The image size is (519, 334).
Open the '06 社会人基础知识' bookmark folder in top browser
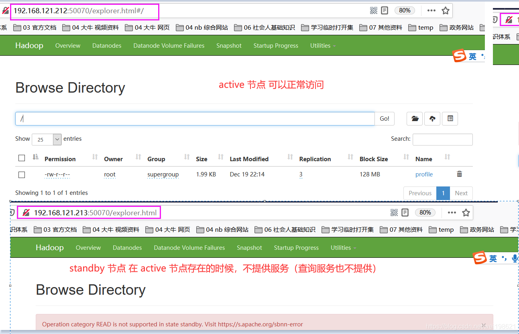point(264,28)
